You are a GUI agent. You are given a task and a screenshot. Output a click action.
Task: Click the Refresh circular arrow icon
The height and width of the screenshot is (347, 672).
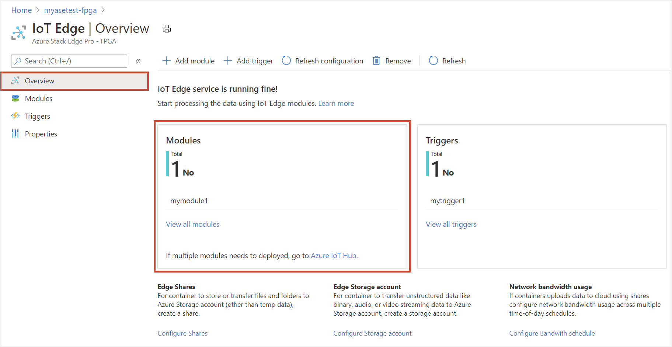[x=434, y=61]
